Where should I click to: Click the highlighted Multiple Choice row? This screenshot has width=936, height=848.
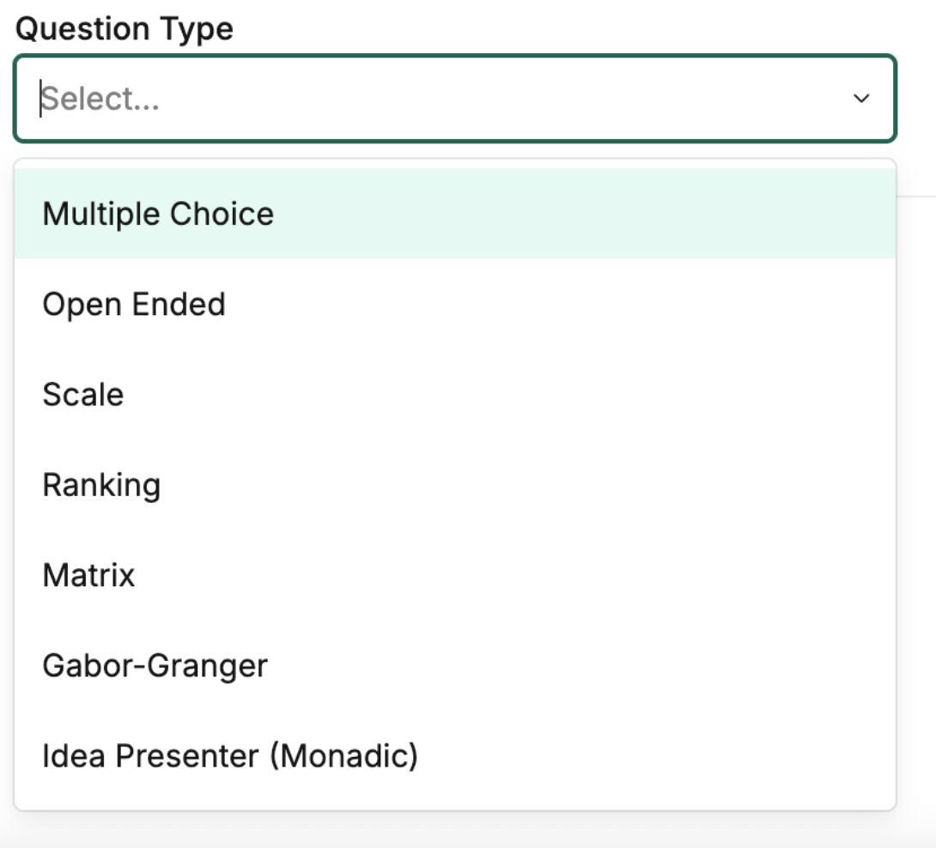click(x=455, y=214)
